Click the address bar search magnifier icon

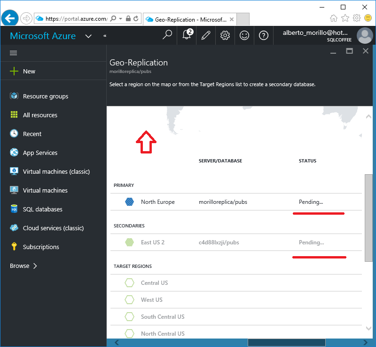(x=113, y=18)
